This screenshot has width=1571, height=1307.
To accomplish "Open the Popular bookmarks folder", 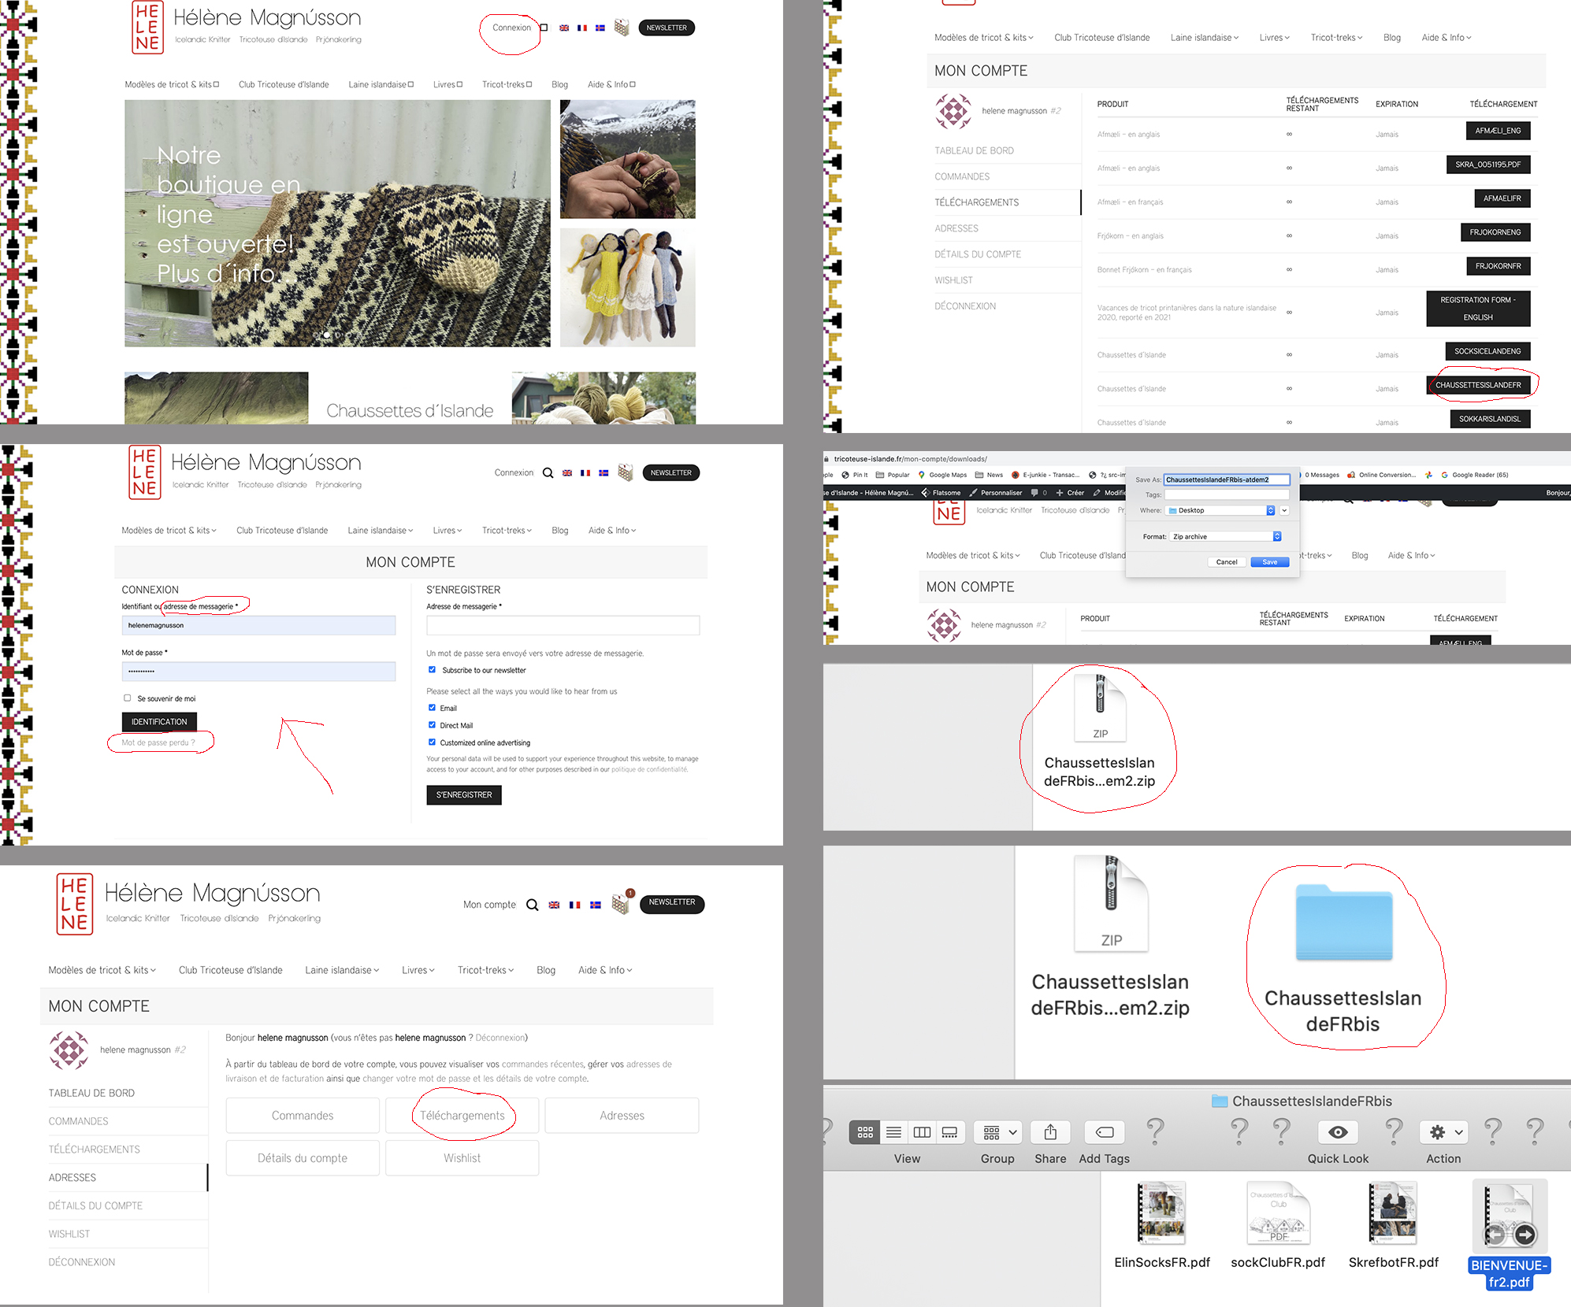I will (893, 475).
